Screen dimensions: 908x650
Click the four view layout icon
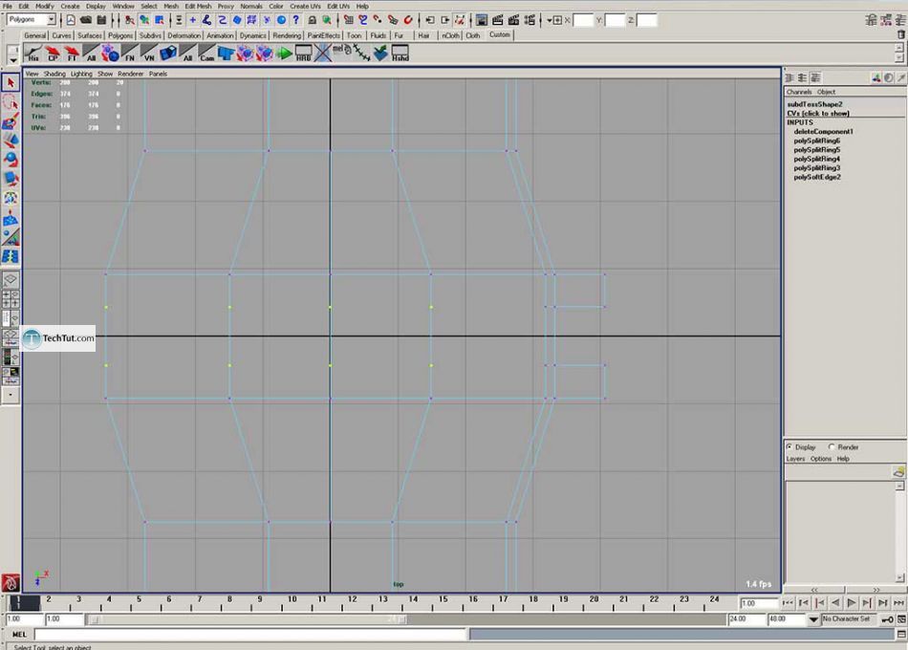click(10, 299)
